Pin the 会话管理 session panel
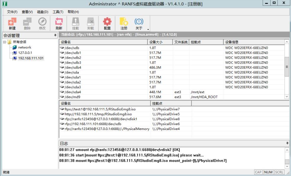This screenshot has width=291, height=176. (55, 35)
